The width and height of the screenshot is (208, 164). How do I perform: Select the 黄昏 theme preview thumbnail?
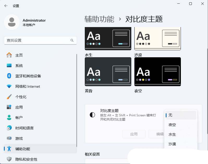[x=108, y=72]
